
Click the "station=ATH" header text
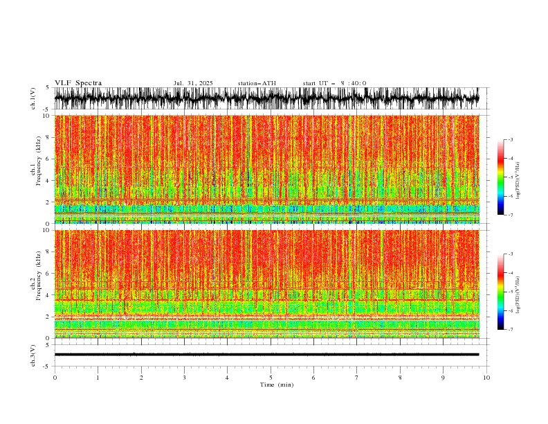[x=257, y=83]
